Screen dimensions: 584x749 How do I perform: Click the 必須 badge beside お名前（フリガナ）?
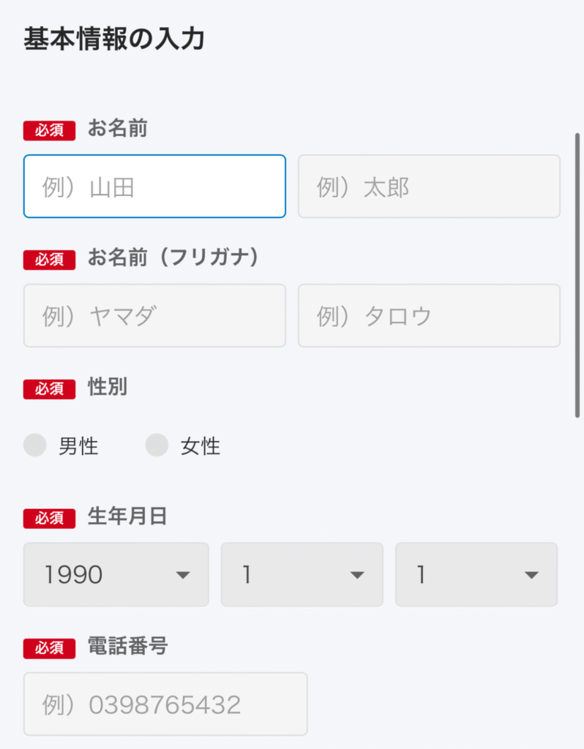(49, 260)
